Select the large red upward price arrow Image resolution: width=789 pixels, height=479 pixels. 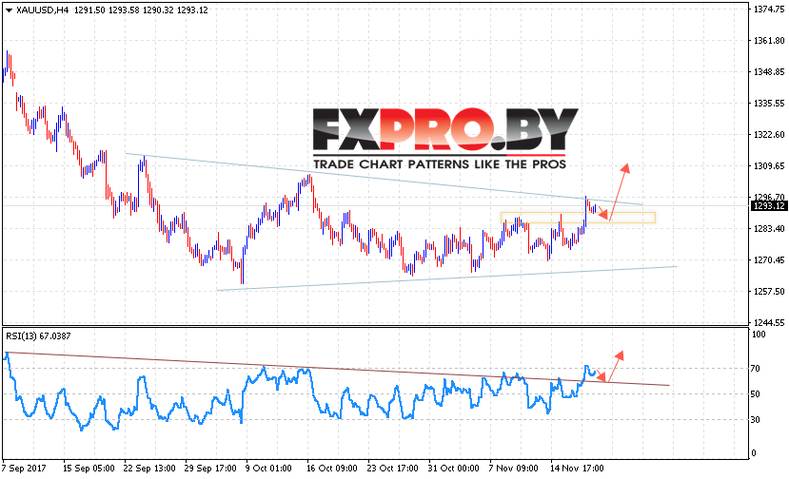[x=620, y=191]
